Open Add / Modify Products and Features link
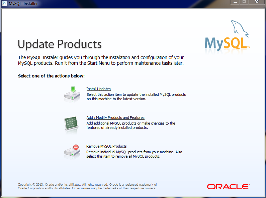 pos(115,118)
